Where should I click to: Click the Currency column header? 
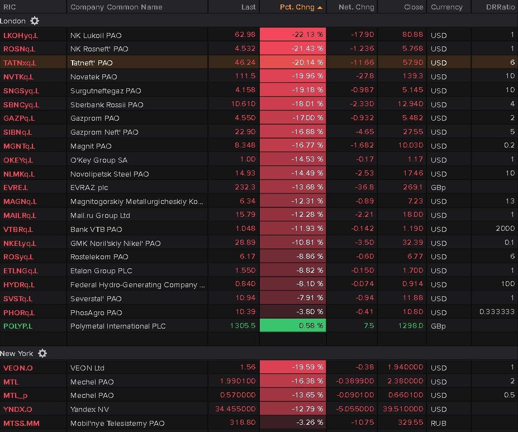coord(446,7)
